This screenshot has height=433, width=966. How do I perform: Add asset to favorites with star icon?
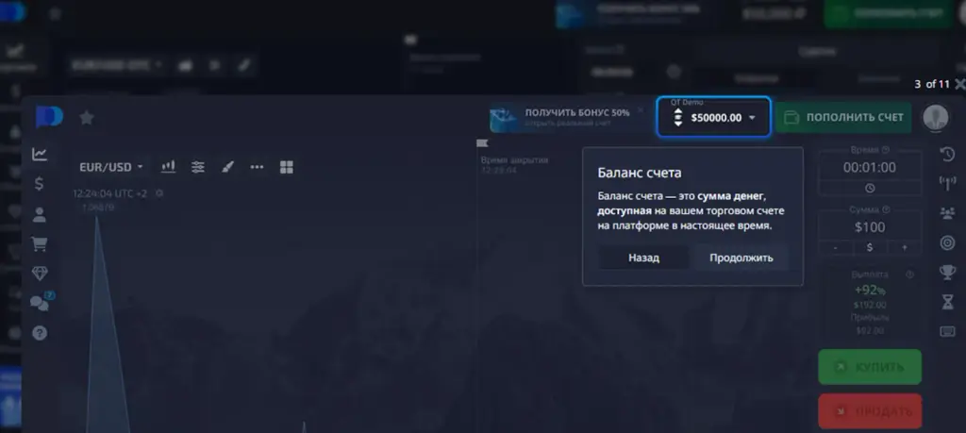[x=86, y=118]
